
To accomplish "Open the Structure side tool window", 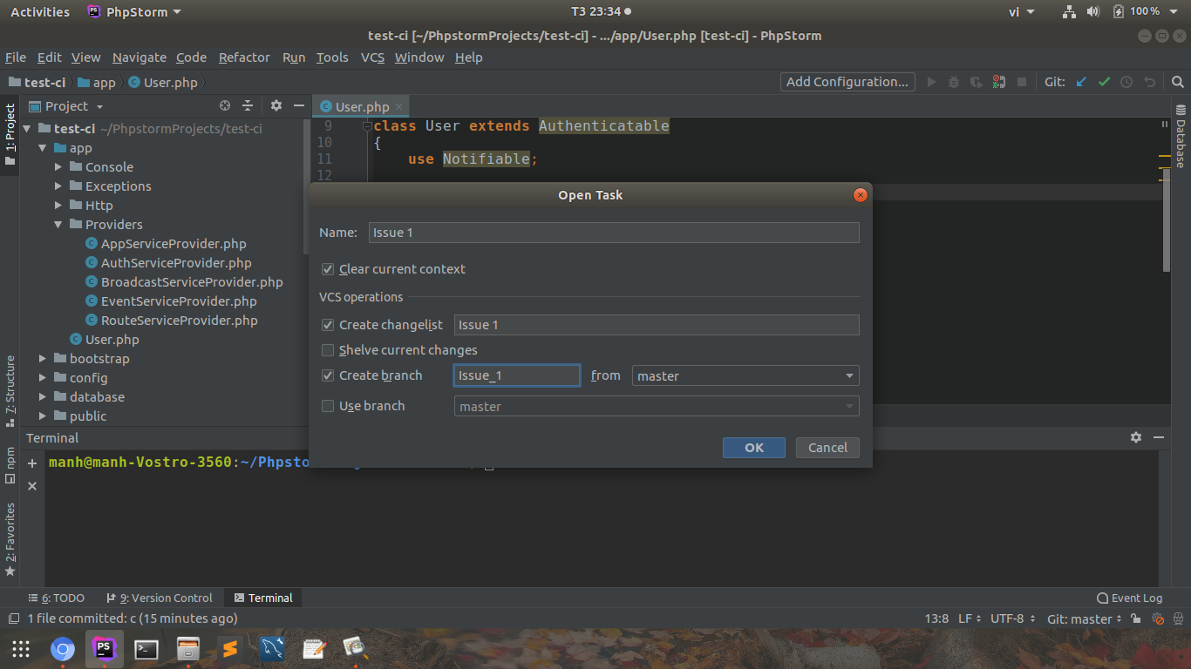I will 10,390.
